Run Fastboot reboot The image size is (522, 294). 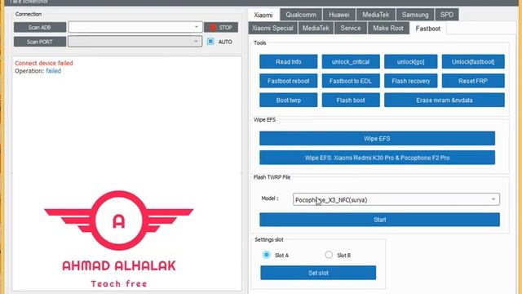[288, 81]
